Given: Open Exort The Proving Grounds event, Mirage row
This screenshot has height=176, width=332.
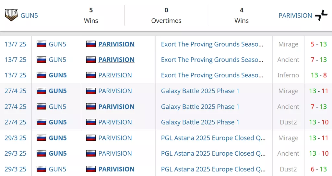Looking at the screenshot, I should point(212,44).
